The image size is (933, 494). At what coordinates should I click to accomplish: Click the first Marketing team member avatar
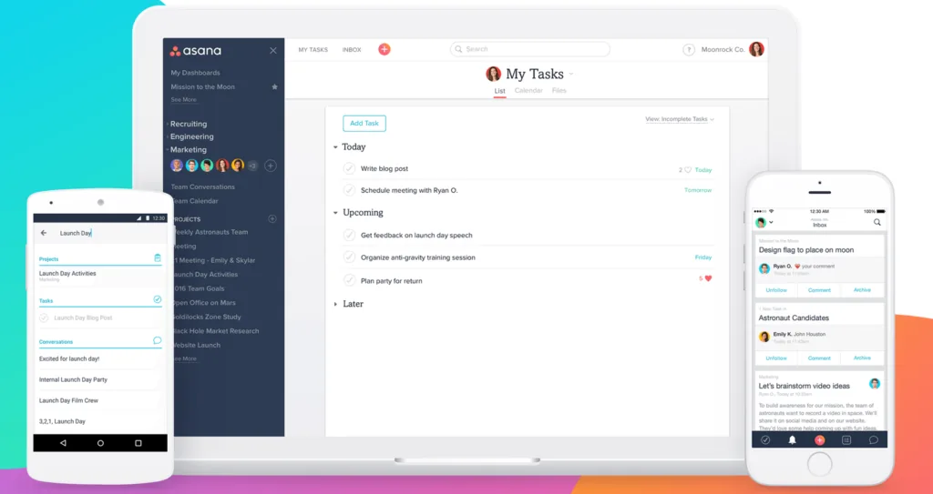[x=177, y=166]
